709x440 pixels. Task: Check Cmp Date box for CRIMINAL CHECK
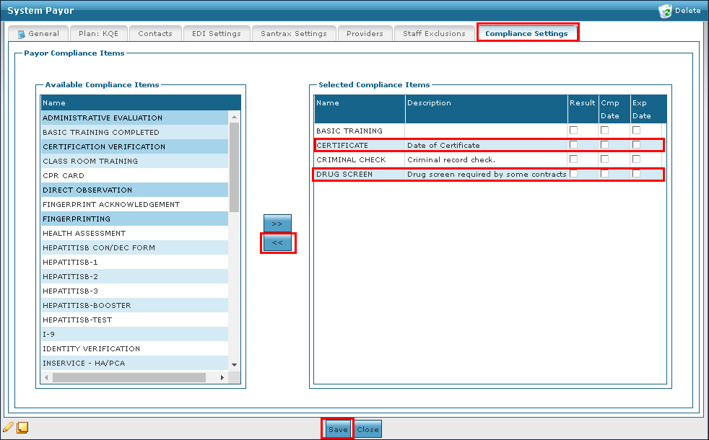(x=604, y=159)
